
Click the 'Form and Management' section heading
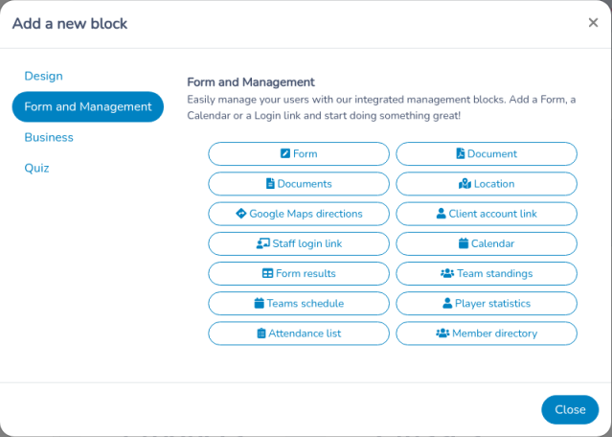point(251,82)
